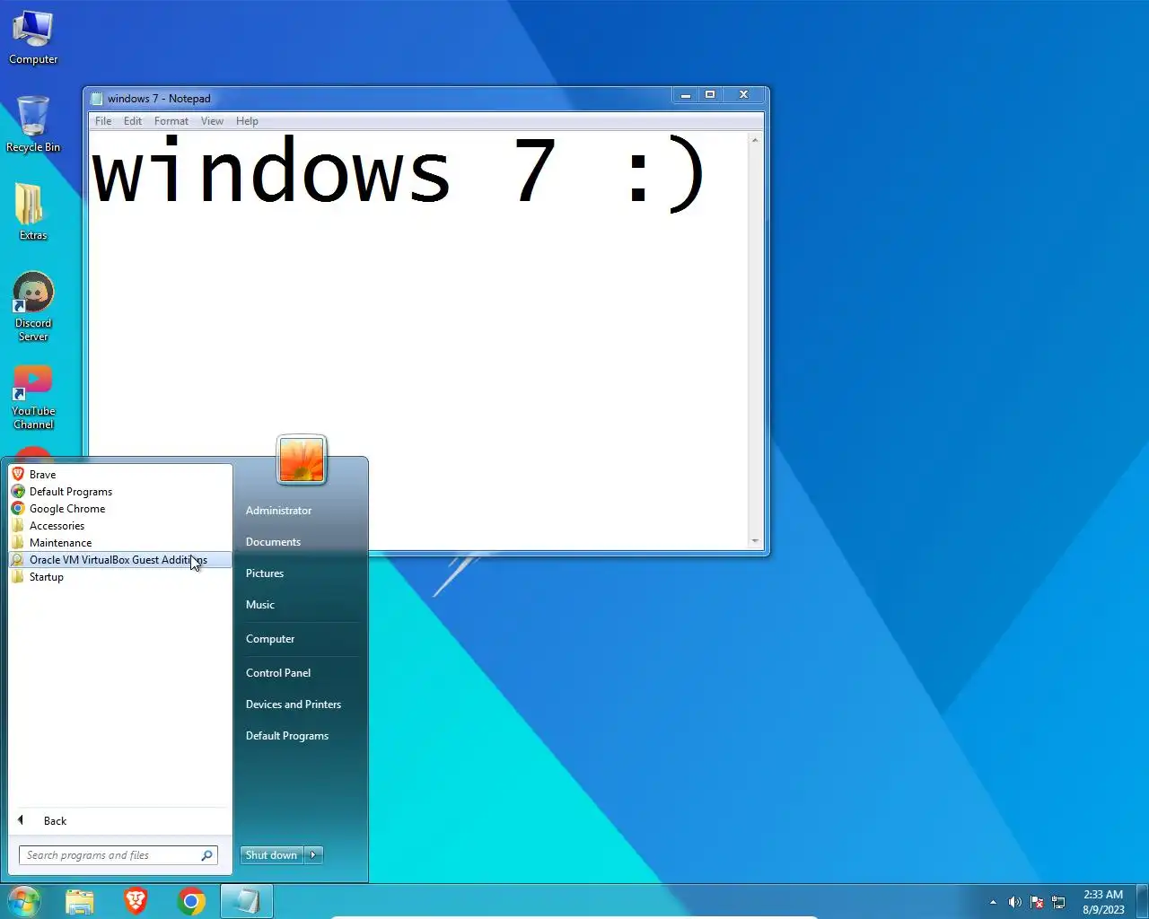Click the volume speaker tray icon
Image resolution: width=1149 pixels, height=919 pixels.
point(1015,902)
